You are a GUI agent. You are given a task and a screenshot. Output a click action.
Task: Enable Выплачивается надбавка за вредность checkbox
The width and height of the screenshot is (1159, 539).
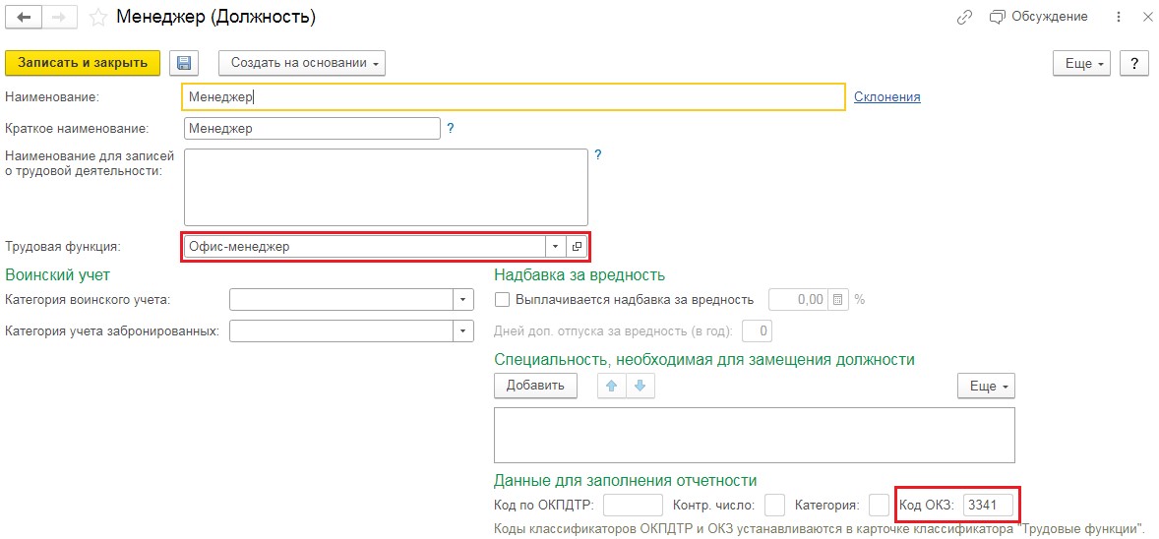click(503, 300)
